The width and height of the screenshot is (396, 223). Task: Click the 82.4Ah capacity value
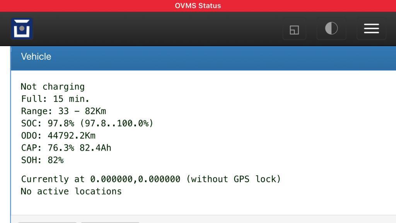click(95, 148)
